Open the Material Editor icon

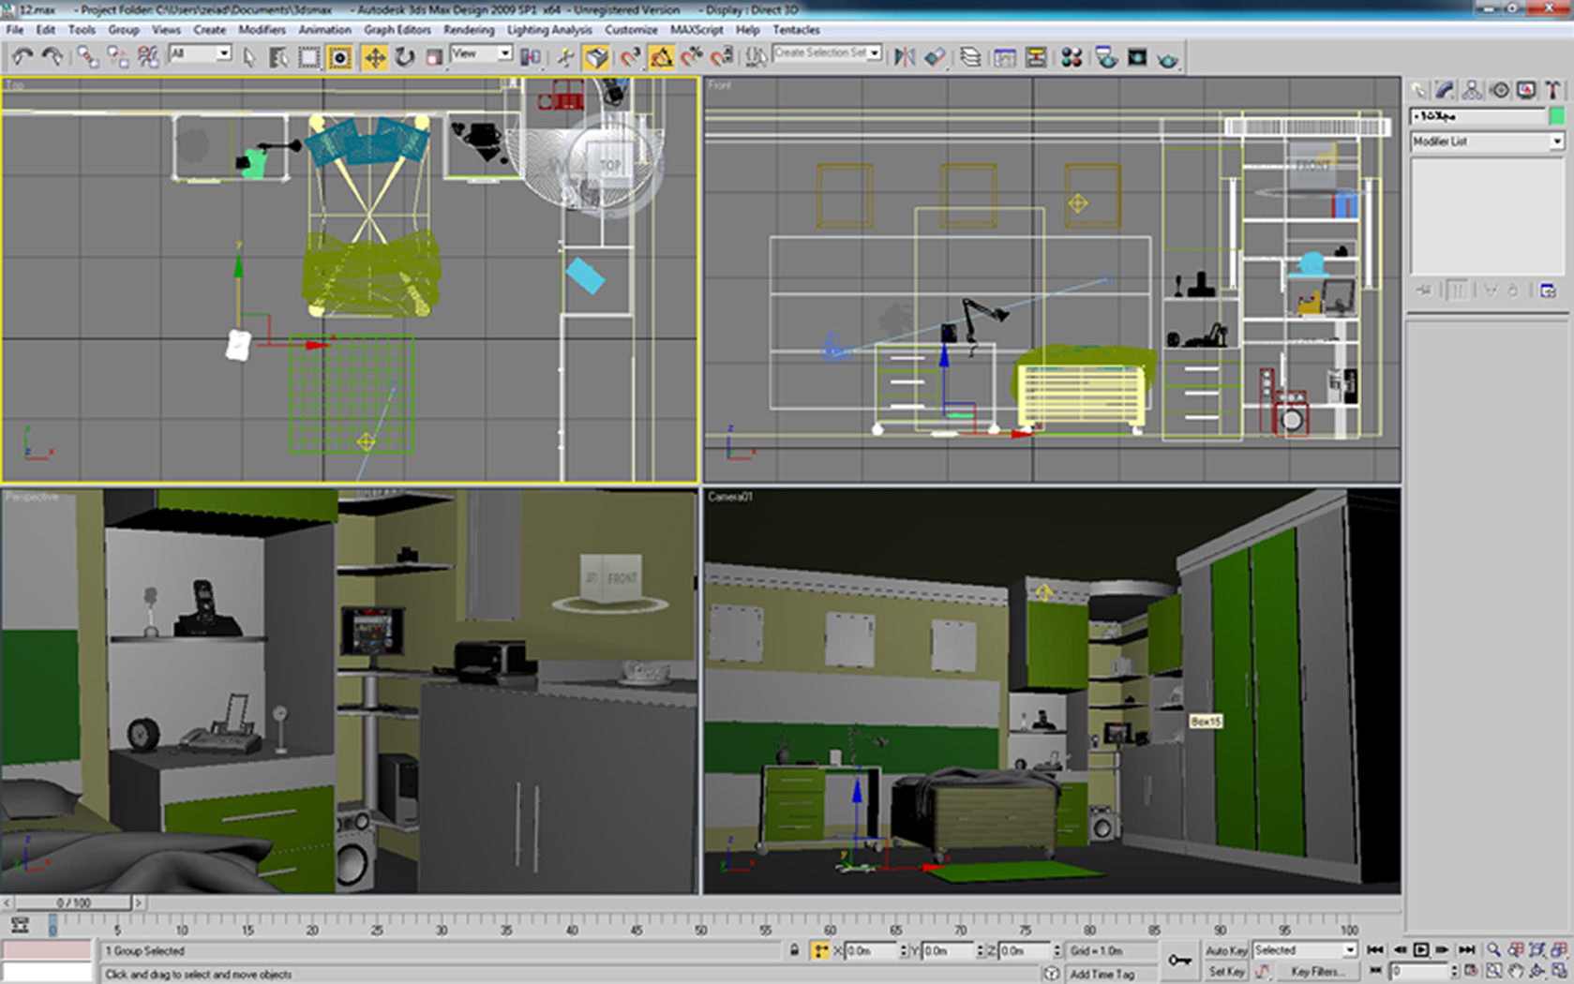(x=1072, y=57)
